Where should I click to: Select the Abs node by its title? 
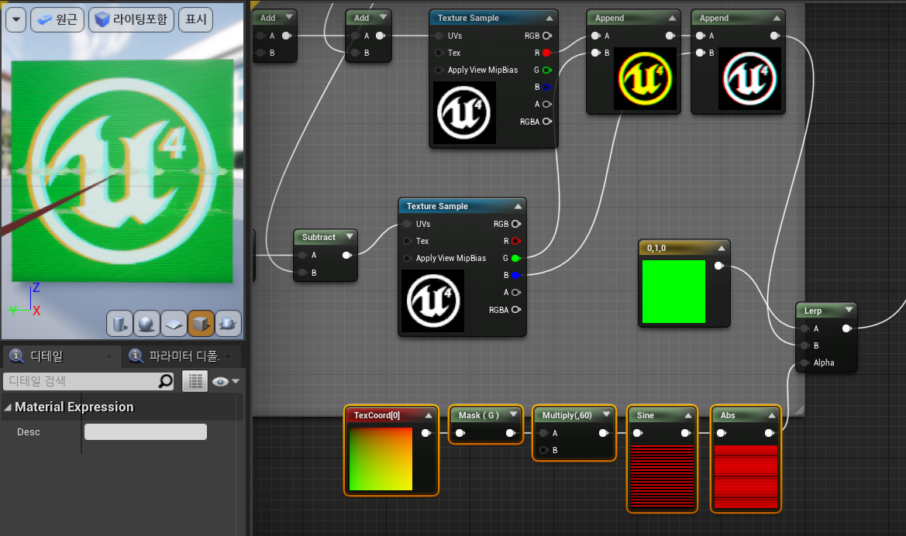[x=728, y=415]
